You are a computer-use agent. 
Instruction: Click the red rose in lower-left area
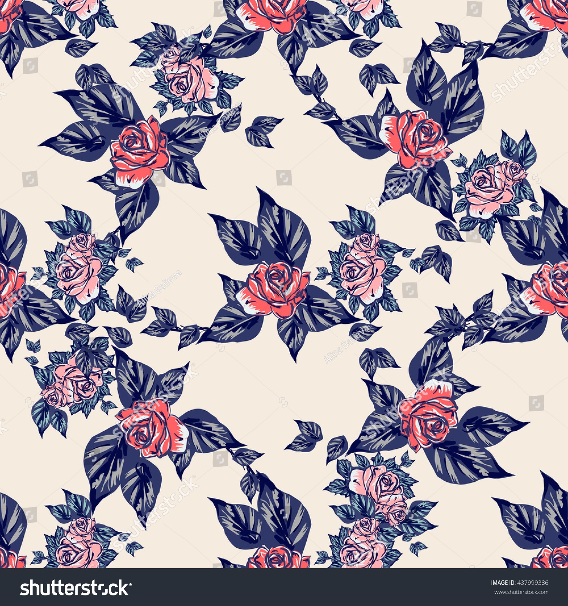tap(153, 427)
